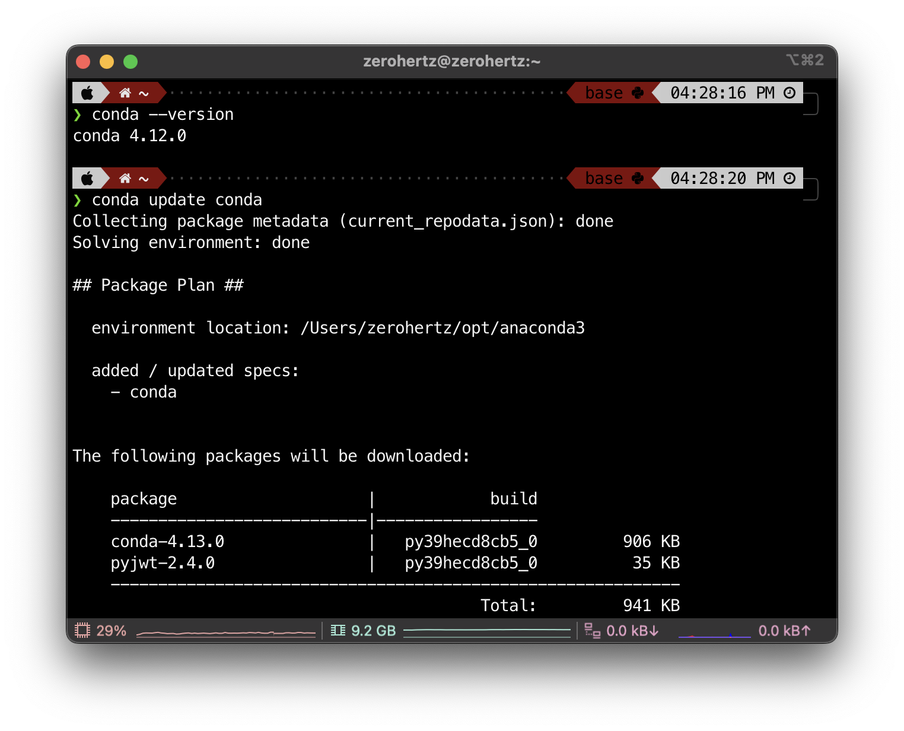The image size is (904, 731).
Task: Click the conda-4.13.0 package name
Action: pos(168,542)
